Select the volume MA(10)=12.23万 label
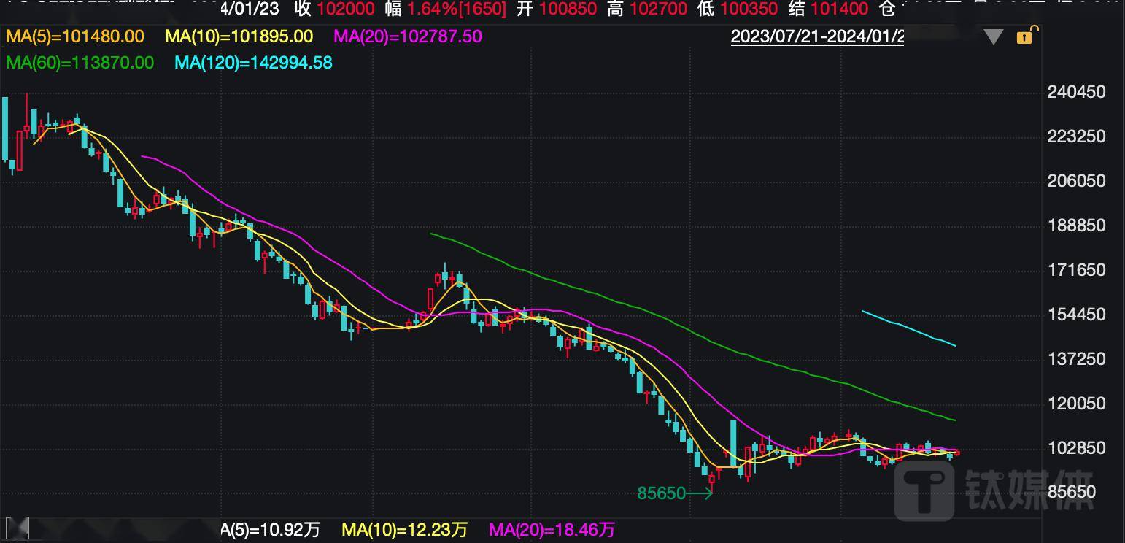Viewport: 1125px width, 543px height. 404,530
